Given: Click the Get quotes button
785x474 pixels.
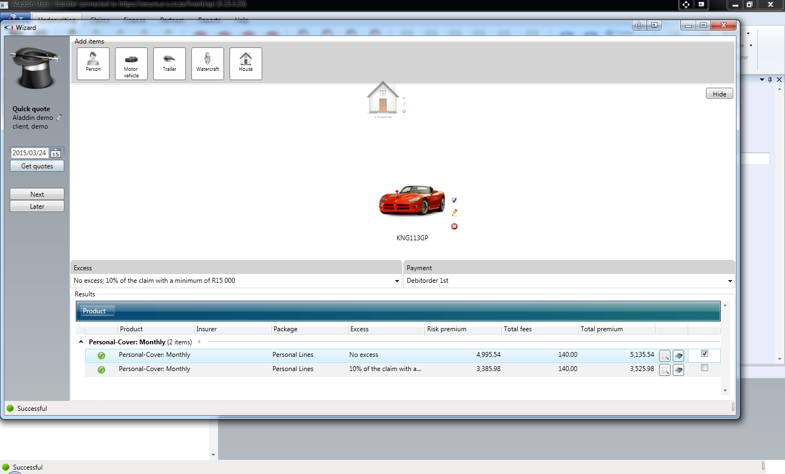Looking at the screenshot, I should (37, 166).
